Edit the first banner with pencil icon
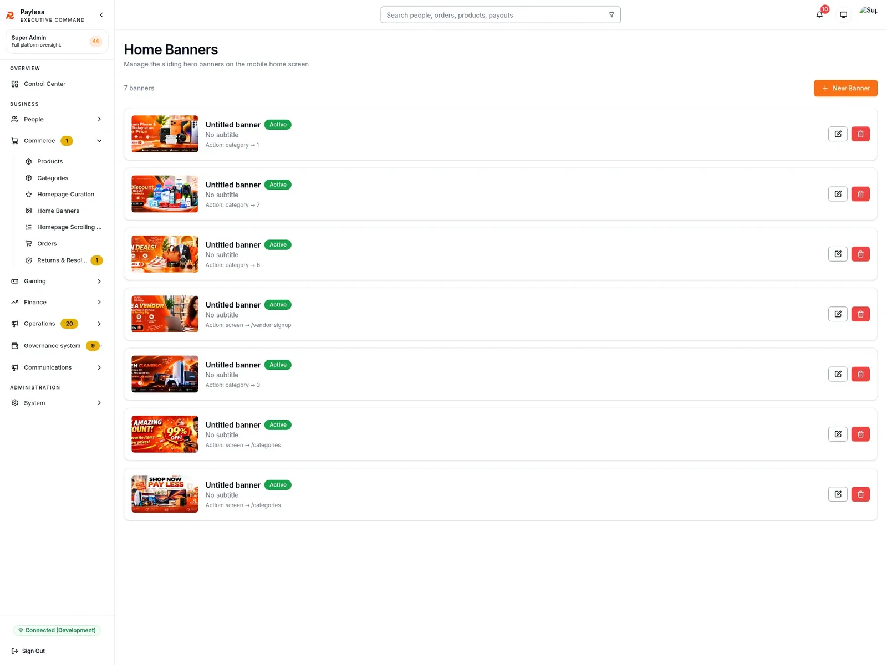The height and width of the screenshot is (665, 887). (838, 134)
